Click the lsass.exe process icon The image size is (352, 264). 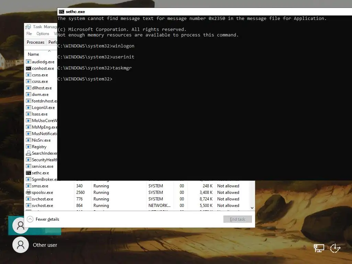pos(29,114)
